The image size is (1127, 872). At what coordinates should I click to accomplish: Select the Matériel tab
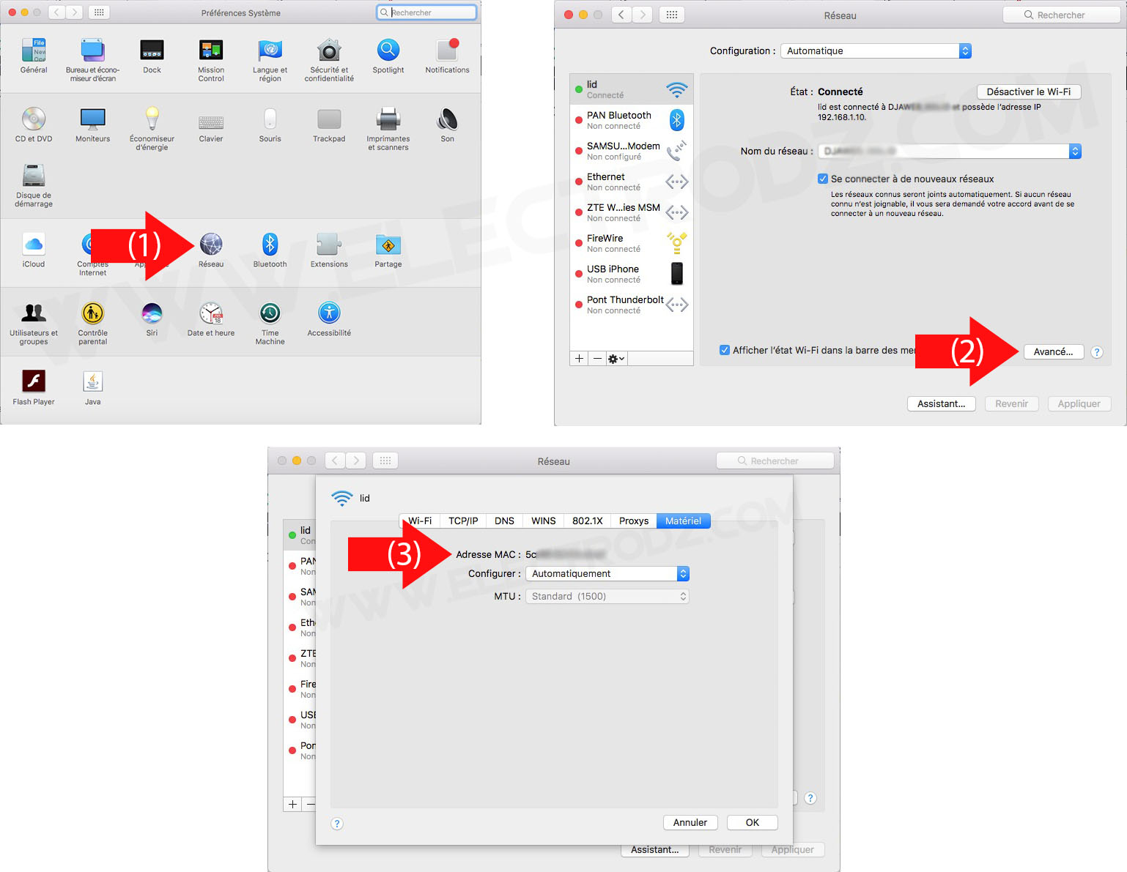(683, 521)
